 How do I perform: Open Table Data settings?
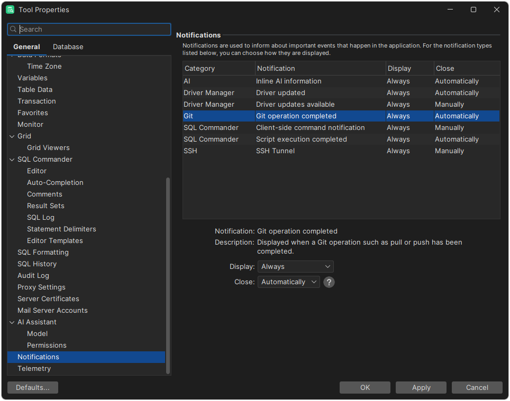coord(35,90)
